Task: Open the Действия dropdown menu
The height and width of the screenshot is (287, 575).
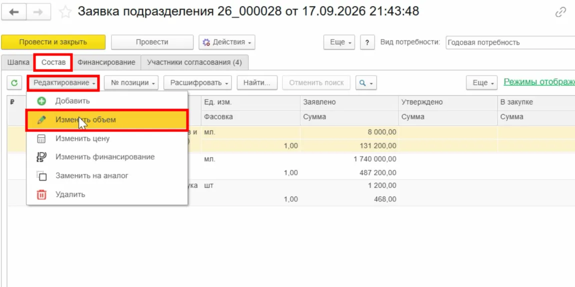Action: [227, 42]
